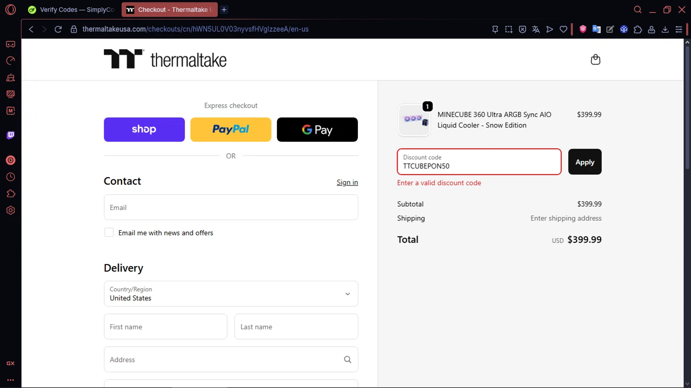Reload the checkout page
This screenshot has height=388, width=691.
(58, 29)
